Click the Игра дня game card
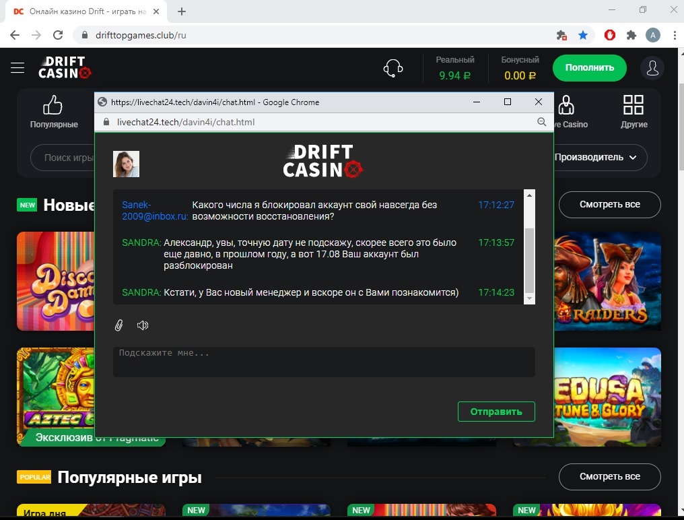 click(91, 511)
